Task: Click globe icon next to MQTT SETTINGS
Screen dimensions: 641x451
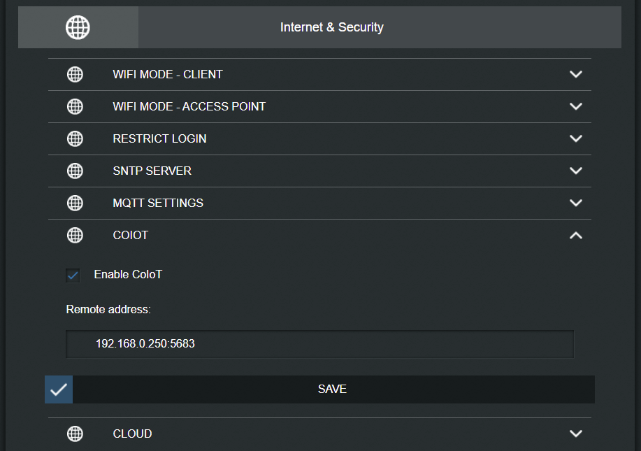Action: pos(75,203)
